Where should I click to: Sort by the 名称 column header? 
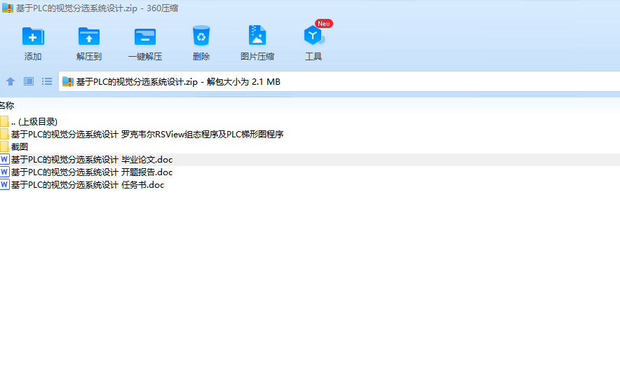click(7, 105)
